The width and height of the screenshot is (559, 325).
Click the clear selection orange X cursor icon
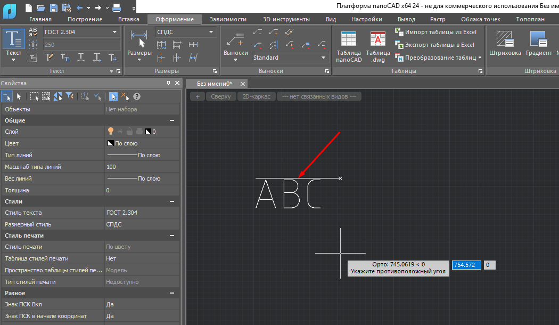coord(125,96)
